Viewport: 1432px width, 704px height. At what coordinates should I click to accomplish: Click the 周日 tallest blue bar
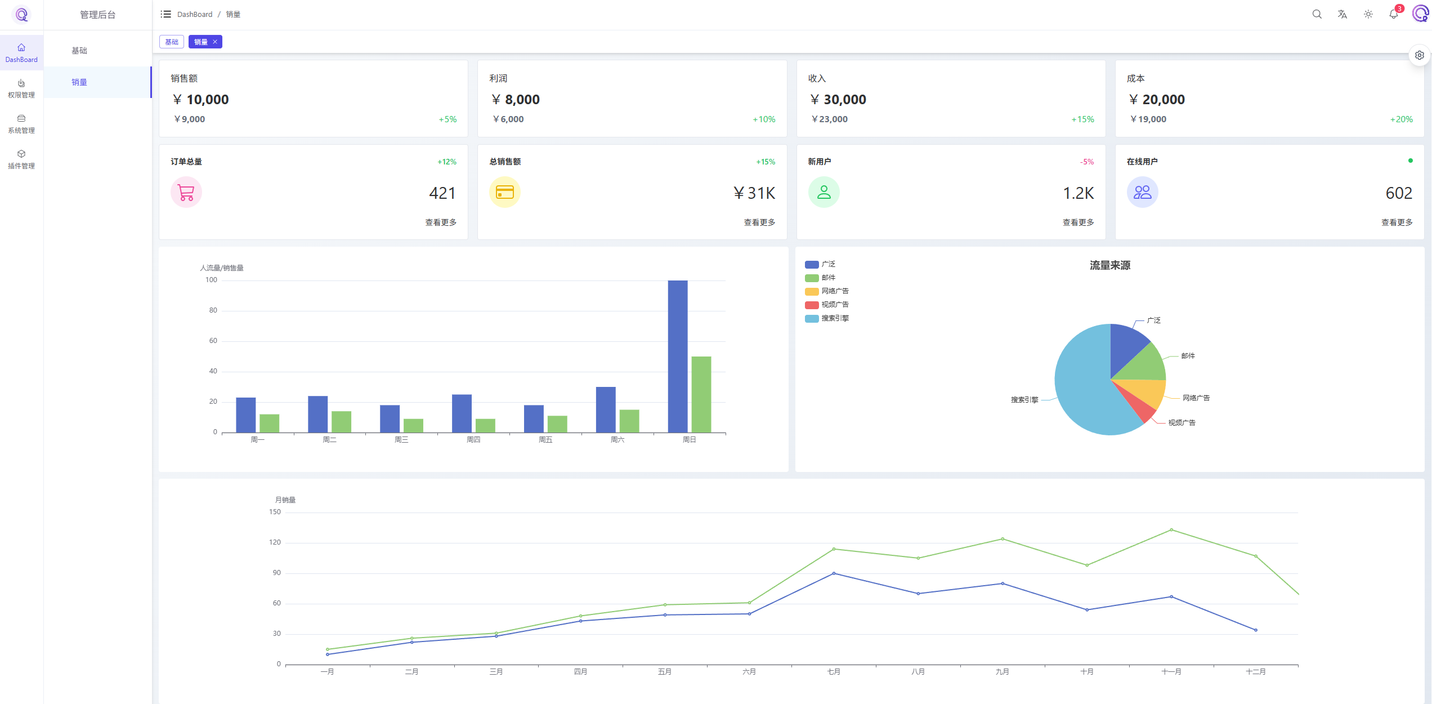(x=678, y=356)
